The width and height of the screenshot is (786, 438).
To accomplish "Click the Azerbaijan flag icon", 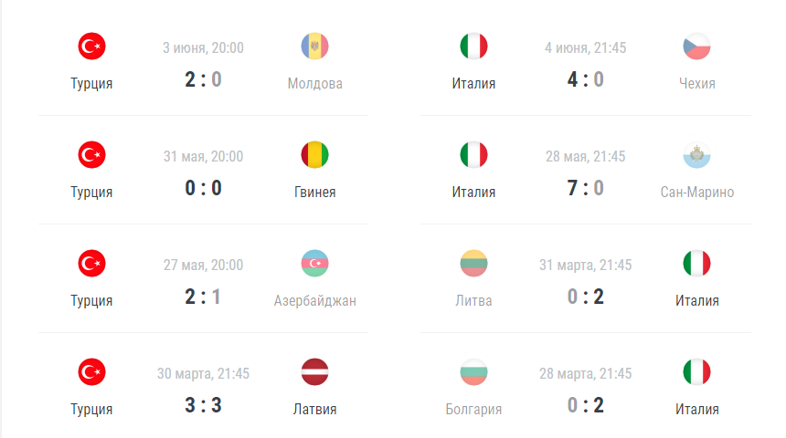I will [x=314, y=264].
